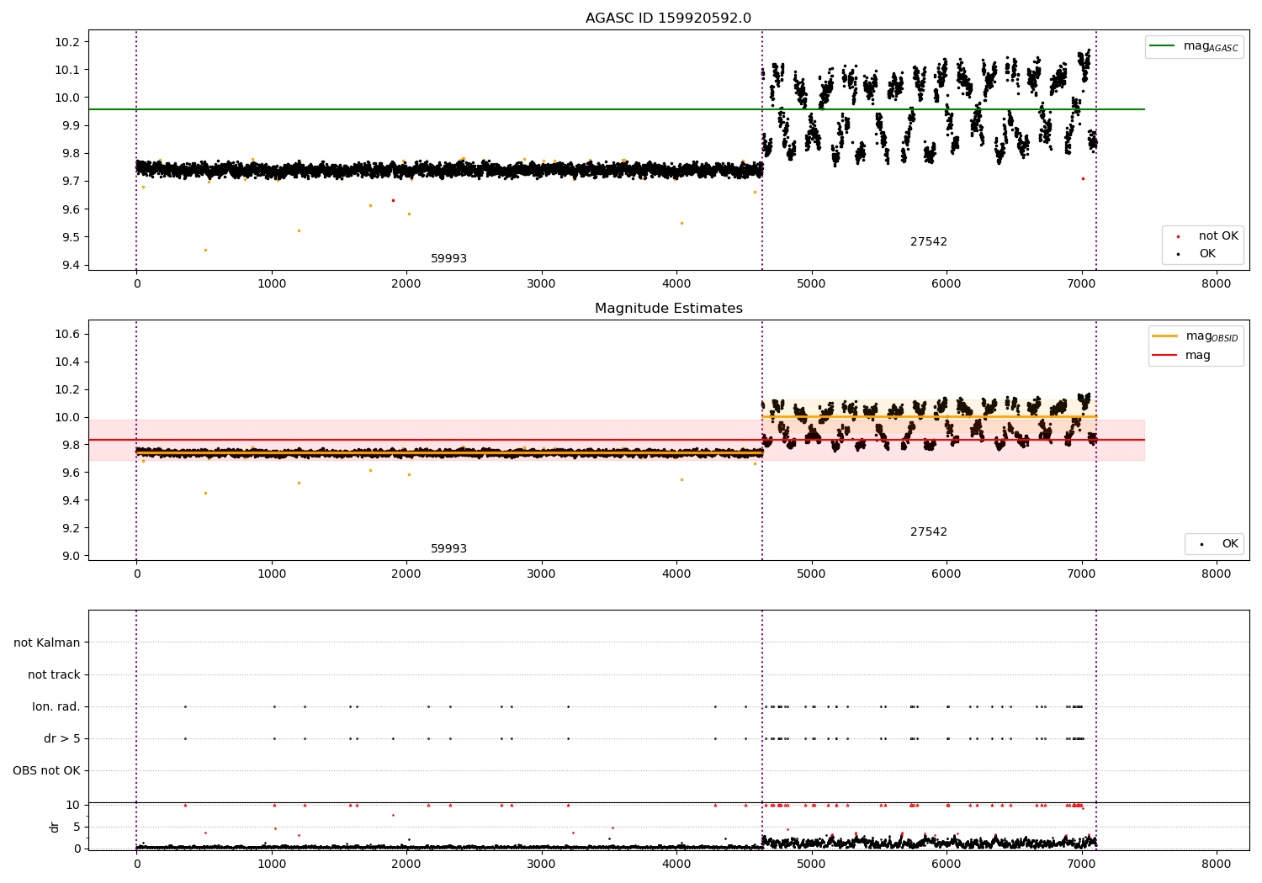
Task: Click the 'Magnitude Estimates' plot title
Action: coord(668,309)
